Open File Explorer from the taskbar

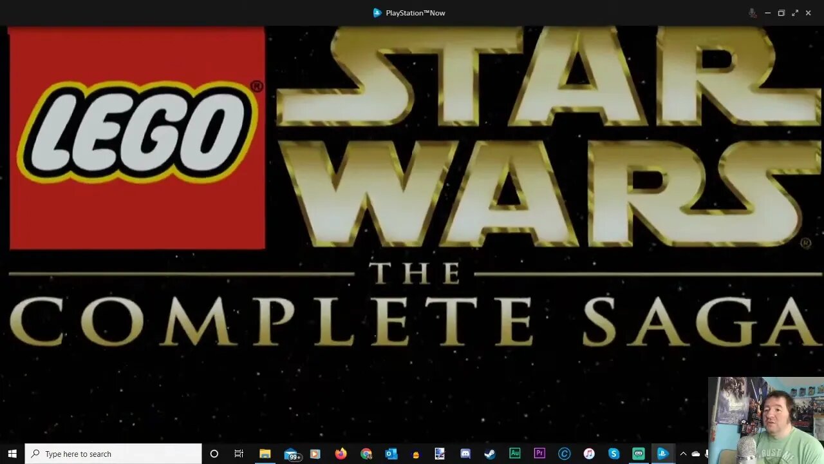tap(265, 454)
